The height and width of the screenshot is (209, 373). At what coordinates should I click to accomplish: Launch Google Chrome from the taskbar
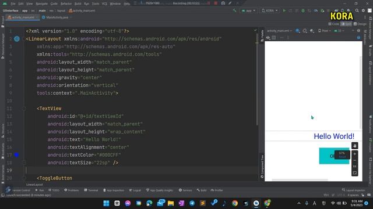point(235,203)
